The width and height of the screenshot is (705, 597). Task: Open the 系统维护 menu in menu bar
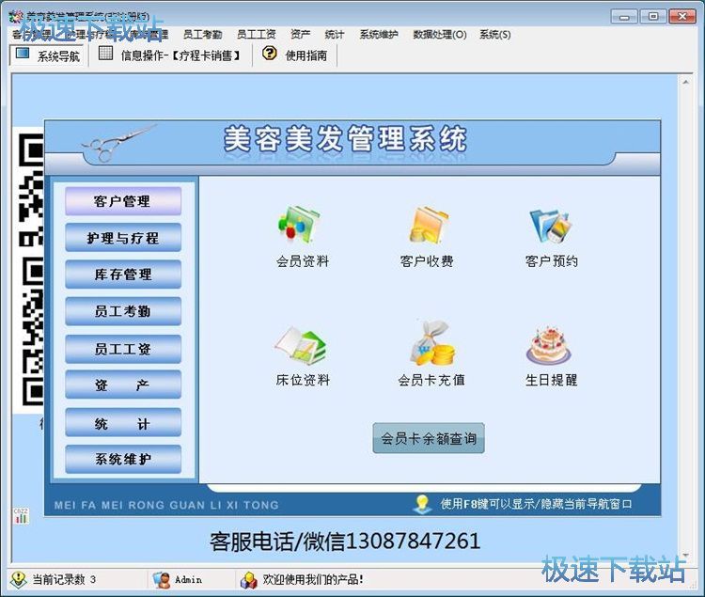click(379, 34)
